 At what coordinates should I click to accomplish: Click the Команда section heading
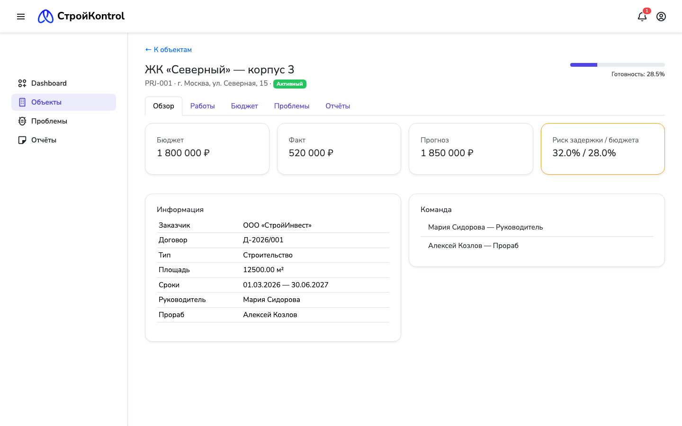tap(436, 210)
